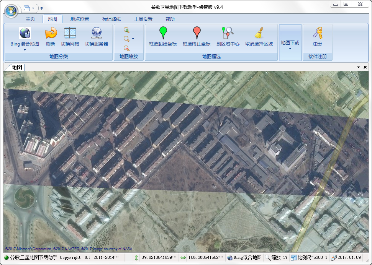Image resolution: width=372 pixels, height=265 pixels.
Task: Open the 工具设置 ribbon tab
Action: coord(143,19)
